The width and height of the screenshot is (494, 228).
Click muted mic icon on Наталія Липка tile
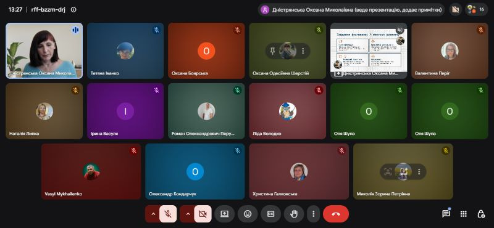click(75, 90)
